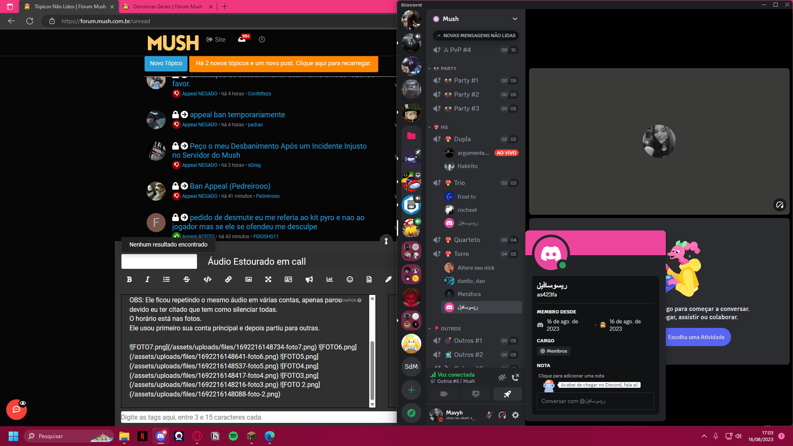Image resolution: width=793 pixels, height=446 pixels.
Task: Open Discord noise suppression options
Action: [502, 377]
